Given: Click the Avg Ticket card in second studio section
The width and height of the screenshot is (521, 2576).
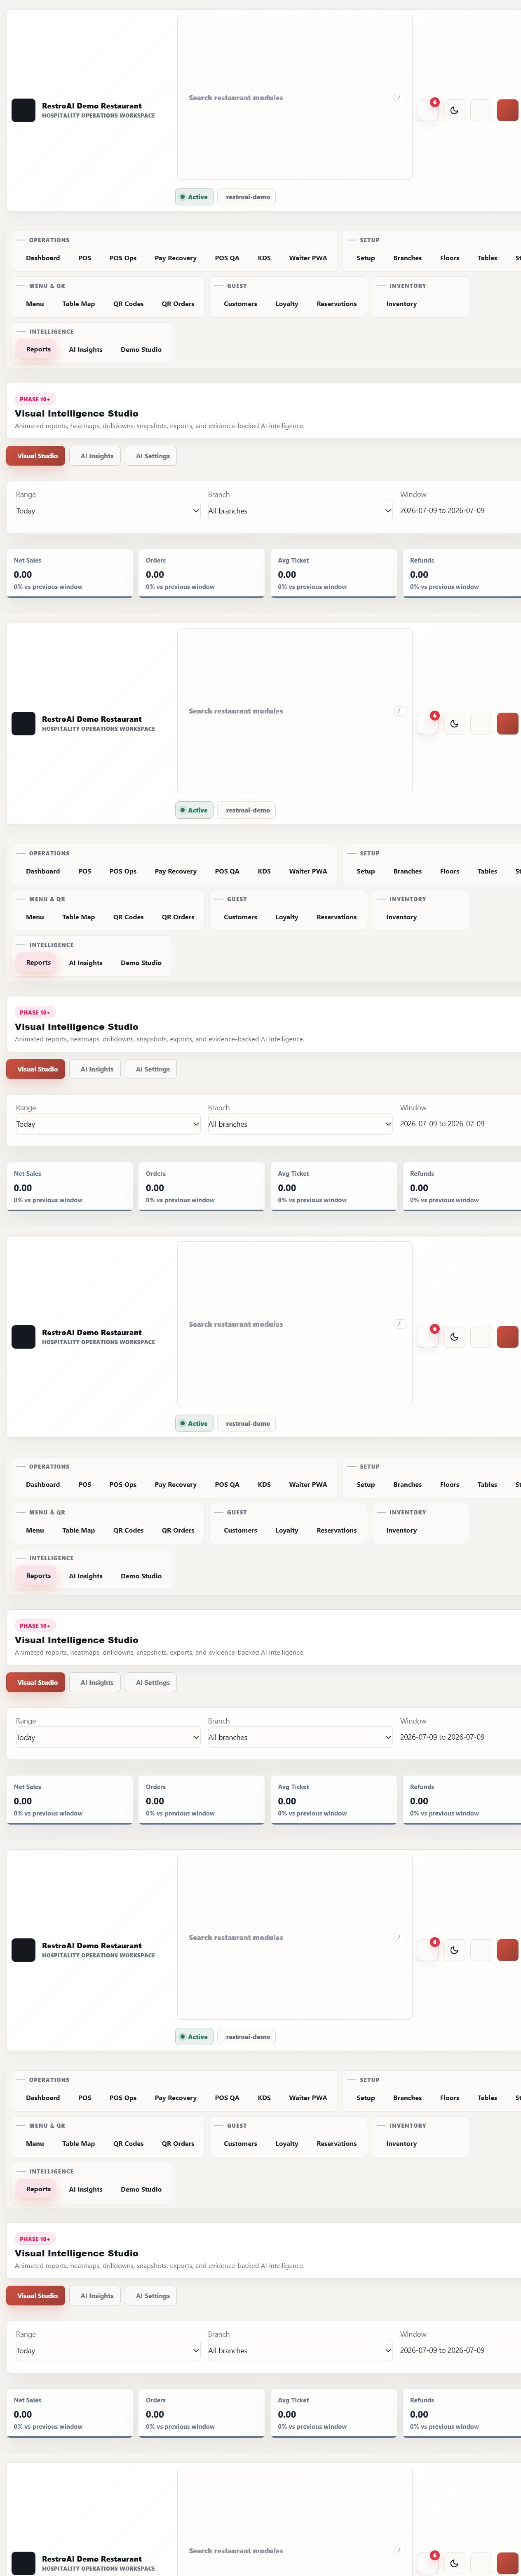Looking at the screenshot, I should pyautogui.click(x=334, y=1186).
